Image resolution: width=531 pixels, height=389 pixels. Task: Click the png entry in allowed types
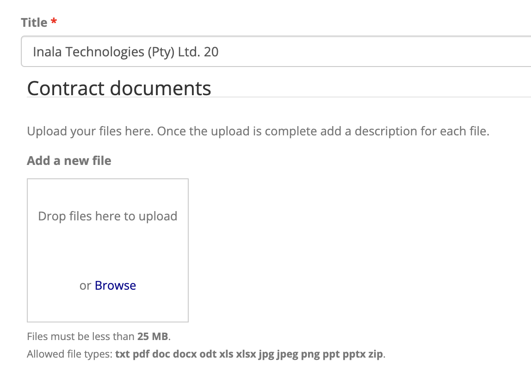click(x=310, y=354)
